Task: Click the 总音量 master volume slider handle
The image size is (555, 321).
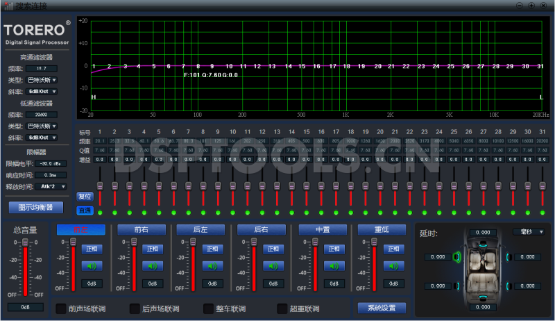Action: 25,242
